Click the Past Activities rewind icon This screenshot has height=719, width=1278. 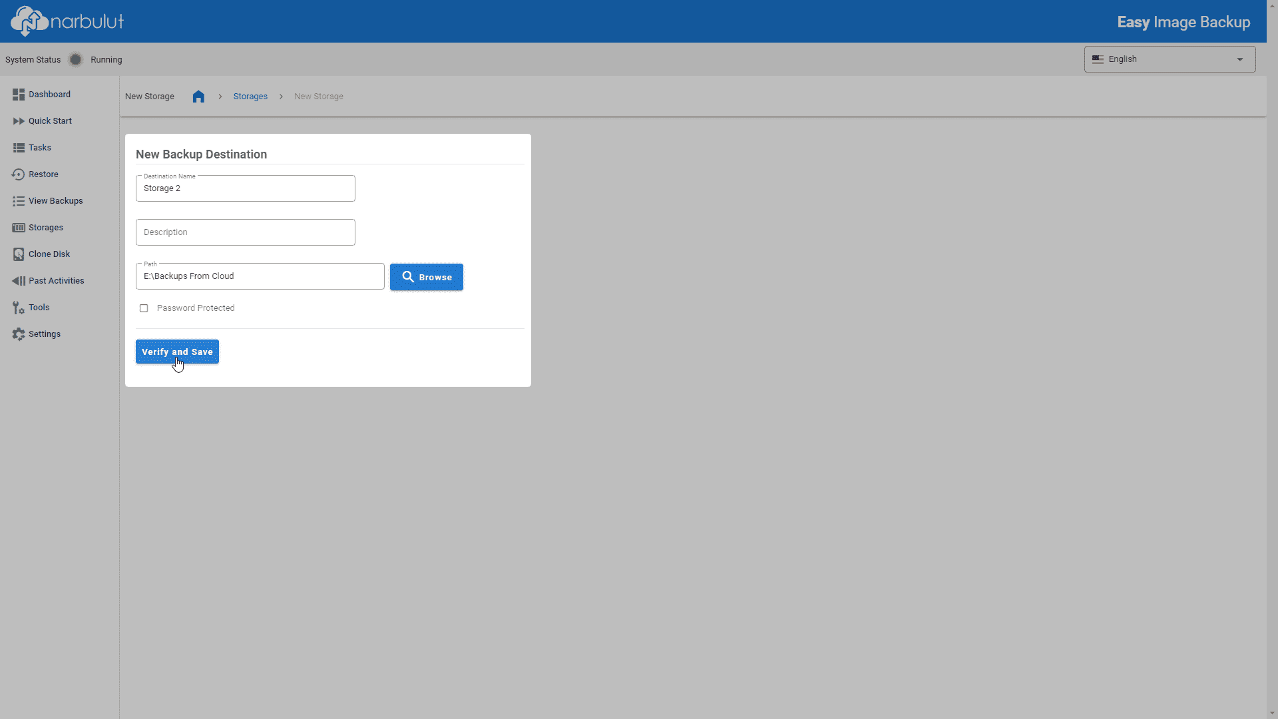pos(19,281)
